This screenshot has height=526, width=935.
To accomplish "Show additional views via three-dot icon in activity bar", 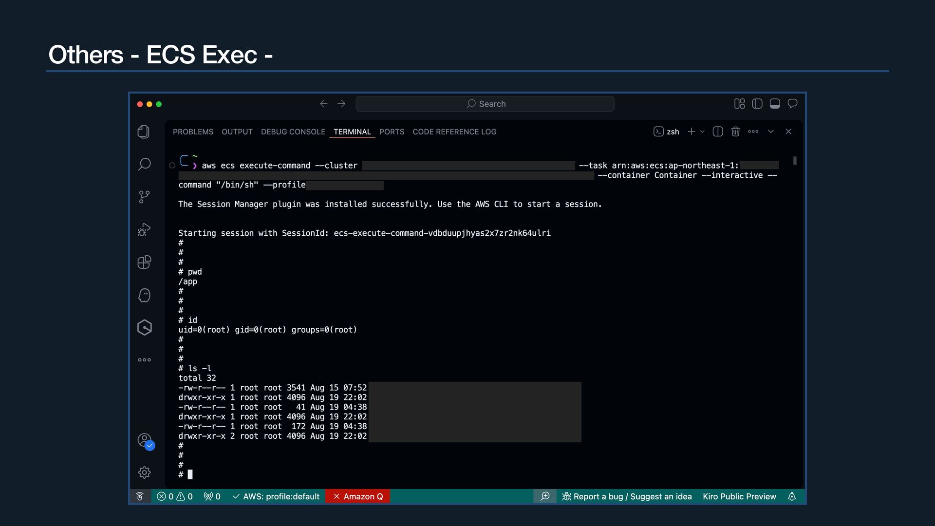I will [144, 360].
